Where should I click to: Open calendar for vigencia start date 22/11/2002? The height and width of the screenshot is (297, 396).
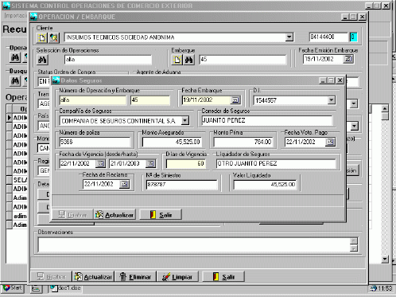(100, 163)
